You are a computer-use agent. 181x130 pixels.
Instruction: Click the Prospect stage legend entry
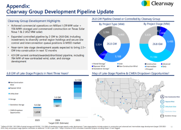pyautogui.click(x=149, y=69)
